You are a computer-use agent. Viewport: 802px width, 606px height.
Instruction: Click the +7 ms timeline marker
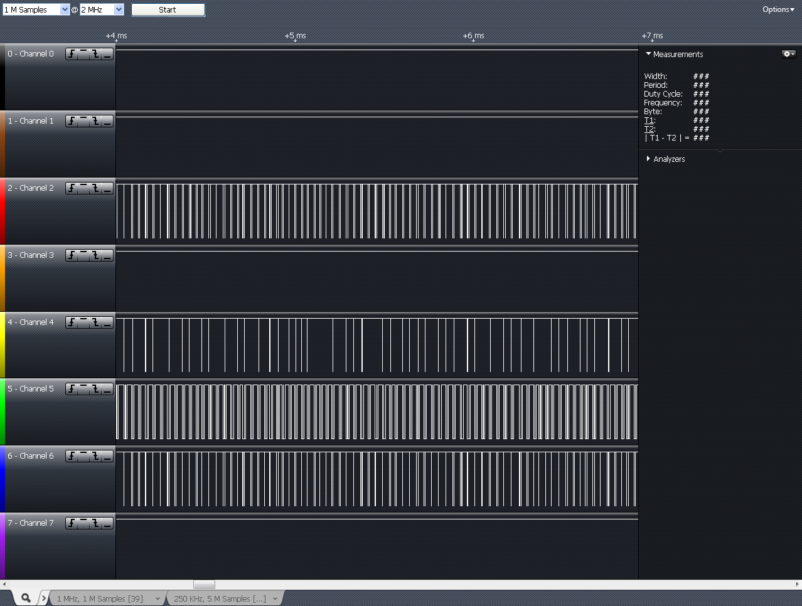coord(652,36)
